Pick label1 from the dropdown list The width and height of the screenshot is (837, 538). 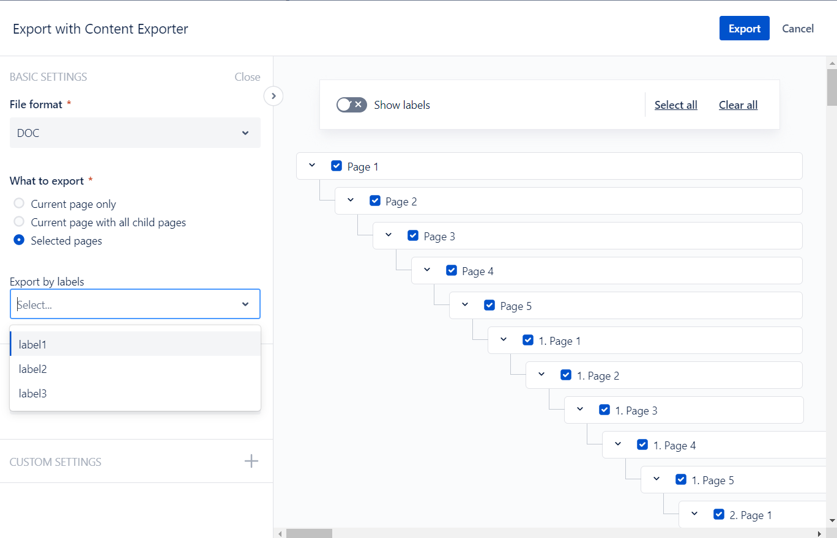coord(33,344)
